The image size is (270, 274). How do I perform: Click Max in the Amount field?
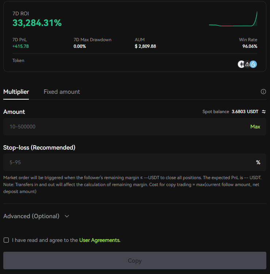coord(255,127)
